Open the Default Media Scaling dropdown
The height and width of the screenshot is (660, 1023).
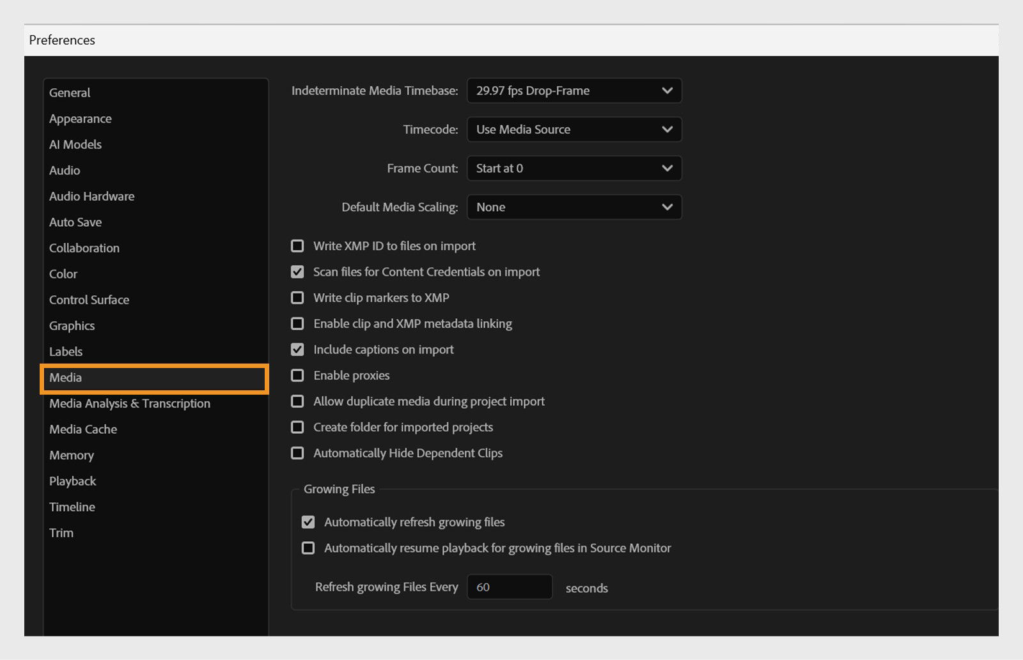tap(574, 207)
